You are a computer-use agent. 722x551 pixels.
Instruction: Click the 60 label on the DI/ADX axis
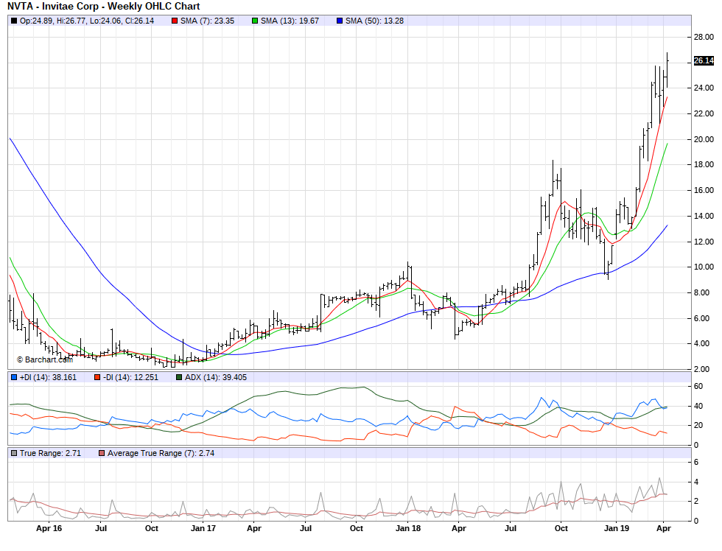(x=698, y=386)
